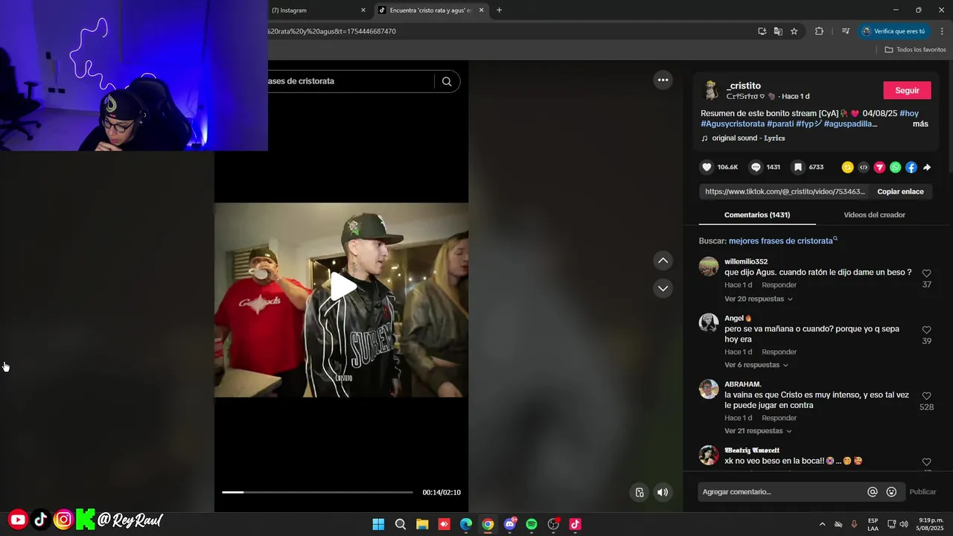
Task: Bookmark this page with the star icon
Action: coord(794,31)
